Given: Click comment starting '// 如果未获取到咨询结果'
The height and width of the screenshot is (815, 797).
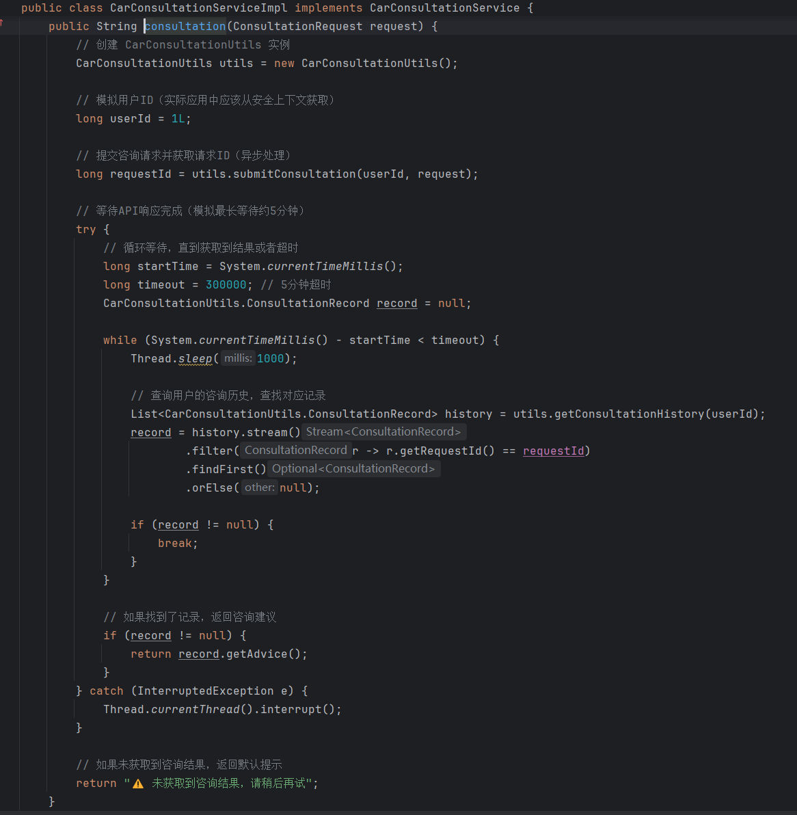Looking at the screenshot, I should 179,764.
